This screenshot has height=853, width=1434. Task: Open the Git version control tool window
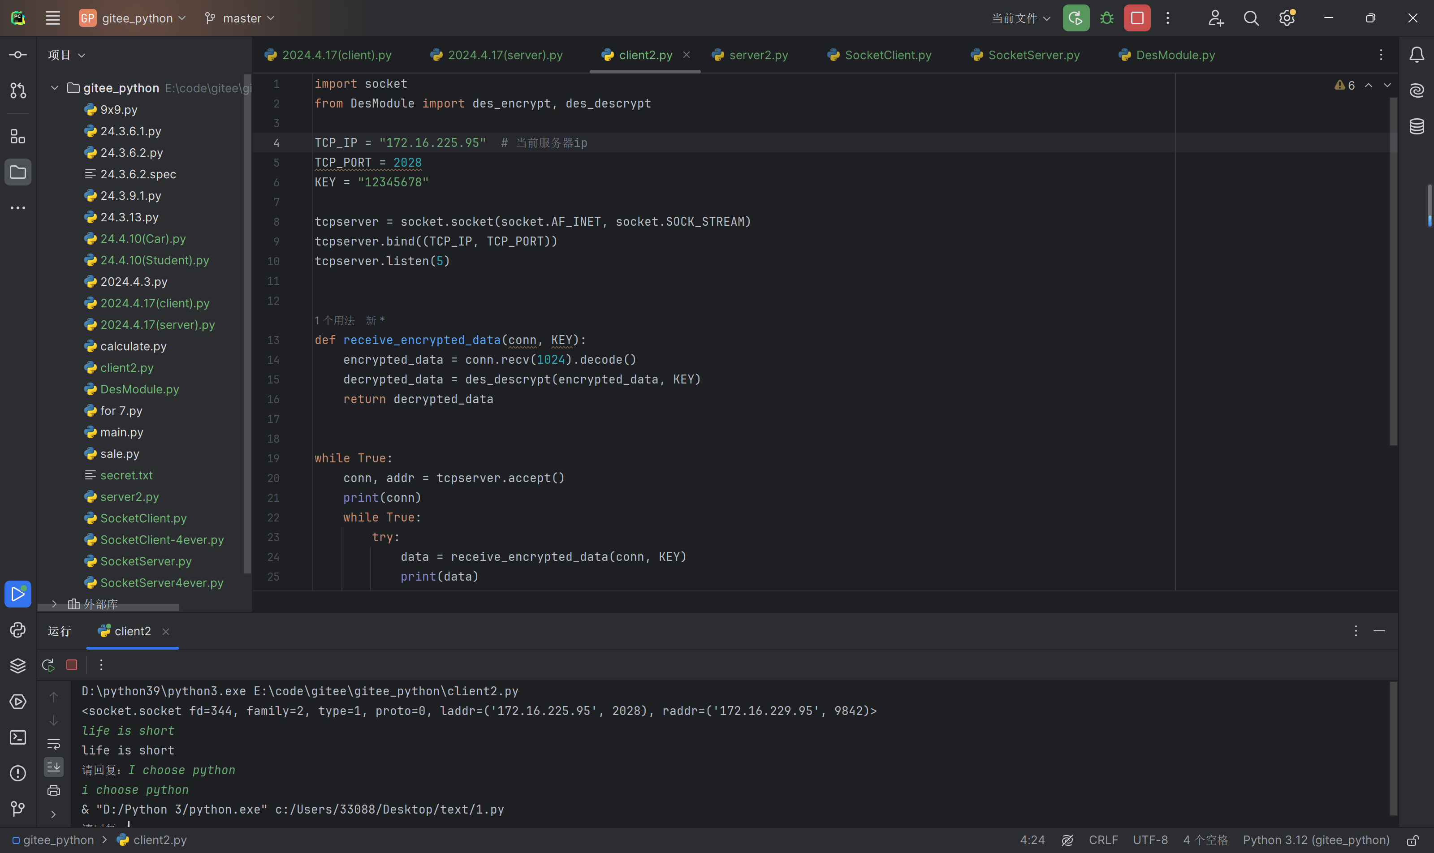point(18,809)
